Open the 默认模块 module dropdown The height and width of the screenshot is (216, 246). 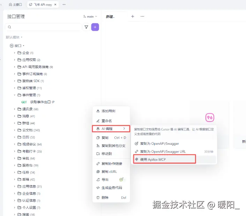pos(14,37)
